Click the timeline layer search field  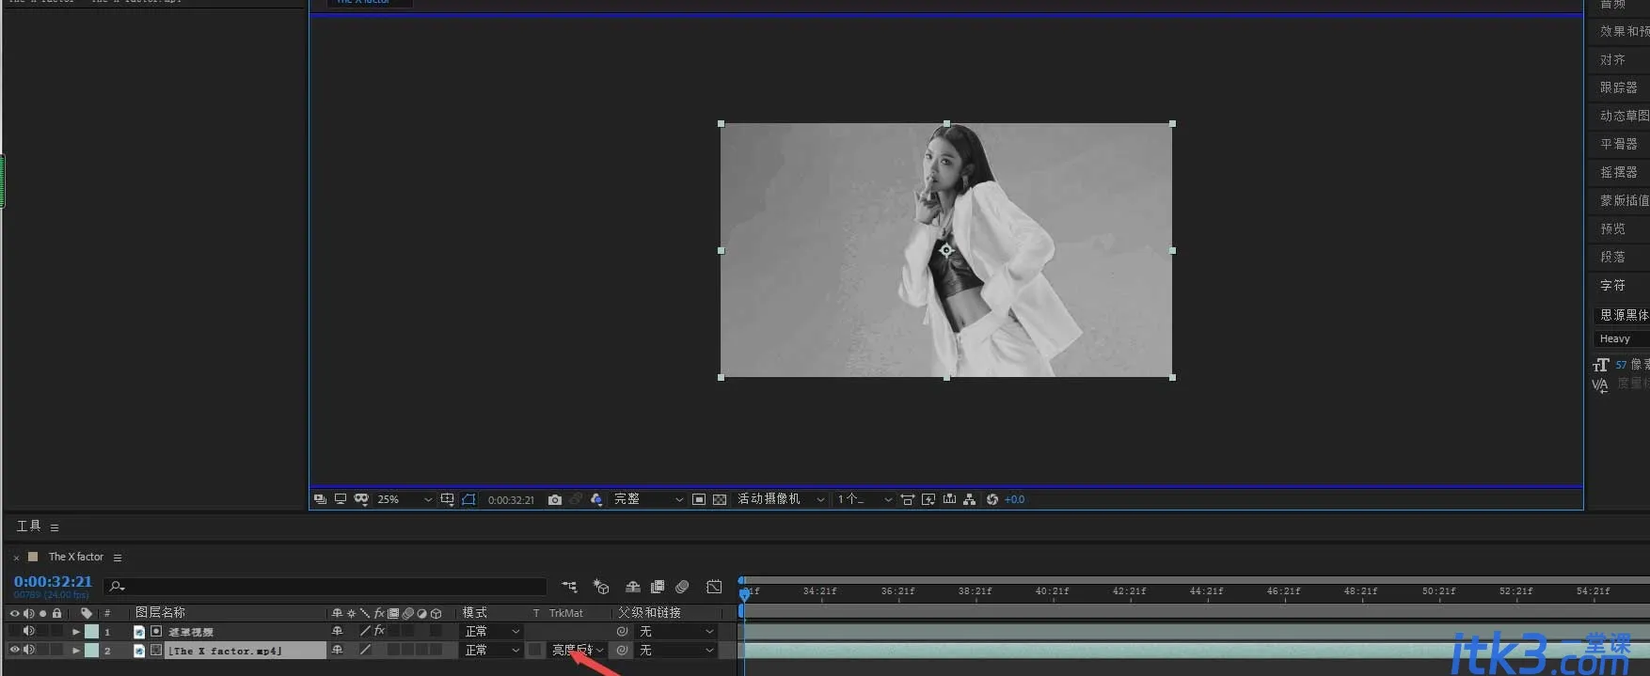[x=325, y=587]
